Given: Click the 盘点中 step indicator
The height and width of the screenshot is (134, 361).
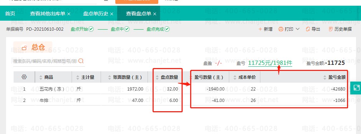Looking at the screenshot, I should [x=120, y=29].
